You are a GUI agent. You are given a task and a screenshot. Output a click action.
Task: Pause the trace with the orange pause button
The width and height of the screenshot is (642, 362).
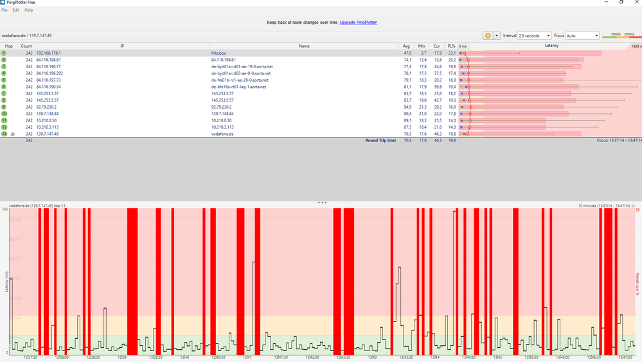pyautogui.click(x=488, y=35)
